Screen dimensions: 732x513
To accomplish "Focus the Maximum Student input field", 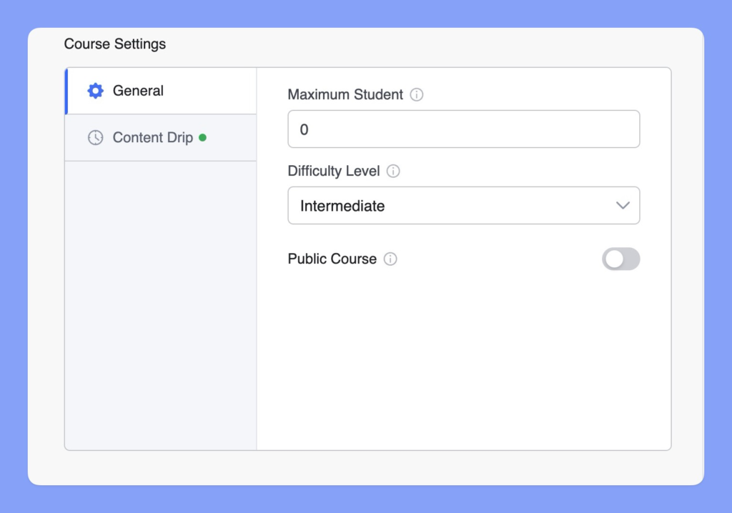I will point(463,129).
